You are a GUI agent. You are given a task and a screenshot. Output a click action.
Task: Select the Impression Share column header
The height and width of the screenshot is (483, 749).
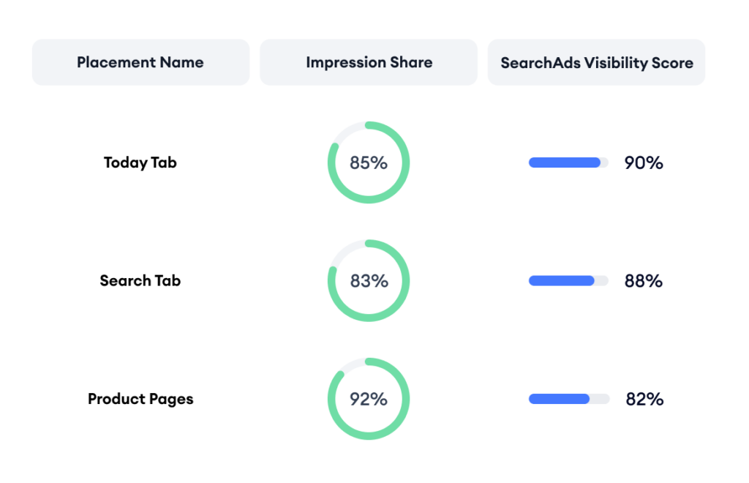pyautogui.click(x=369, y=63)
